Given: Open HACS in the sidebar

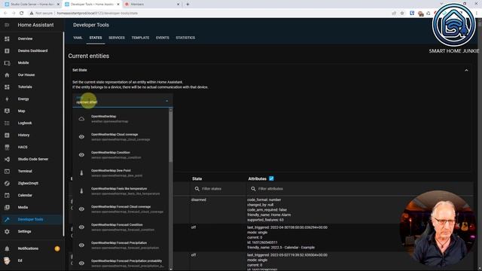Looking at the screenshot, I should (x=23, y=148).
